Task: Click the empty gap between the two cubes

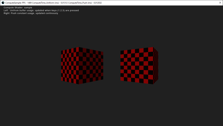Action: point(112,66)
